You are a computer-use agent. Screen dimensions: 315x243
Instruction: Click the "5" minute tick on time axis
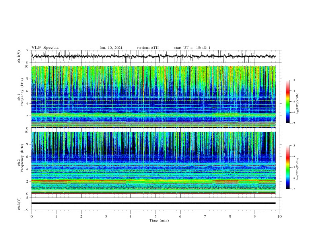pos(156,216)
